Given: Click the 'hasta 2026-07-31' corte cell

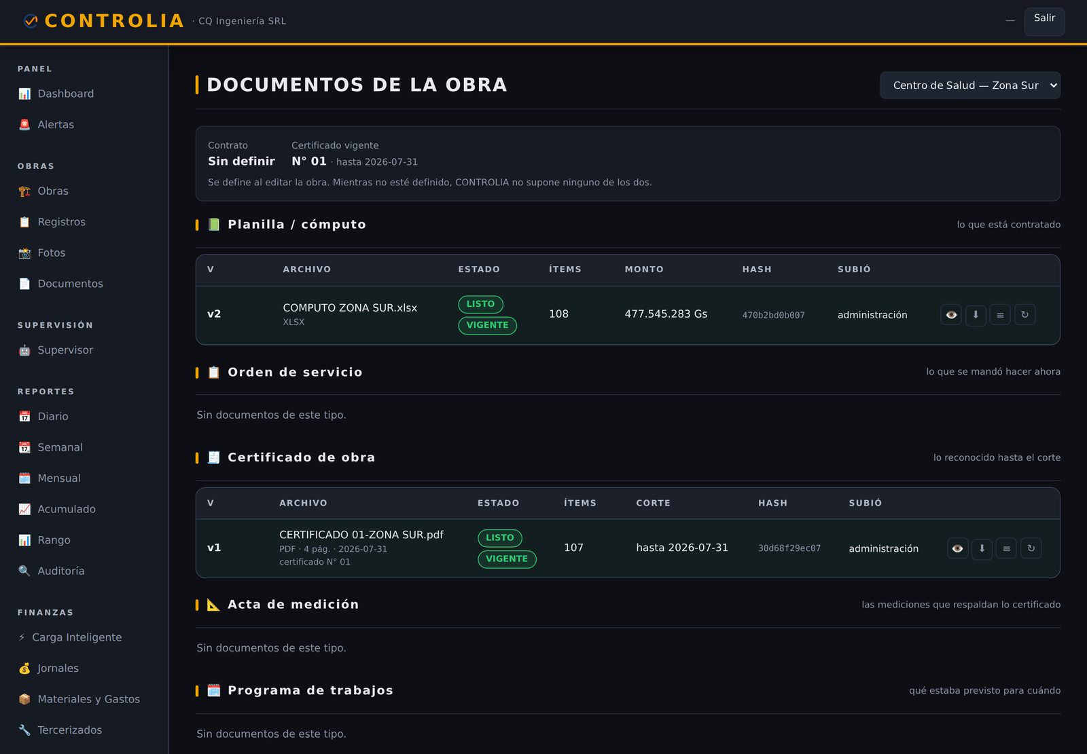Looking at the screenshot, I should (682, 548).
